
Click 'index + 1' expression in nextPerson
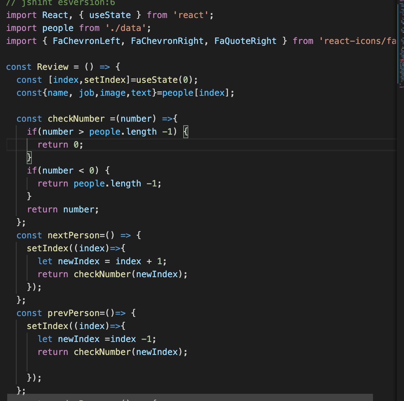[x=139, y=261]
